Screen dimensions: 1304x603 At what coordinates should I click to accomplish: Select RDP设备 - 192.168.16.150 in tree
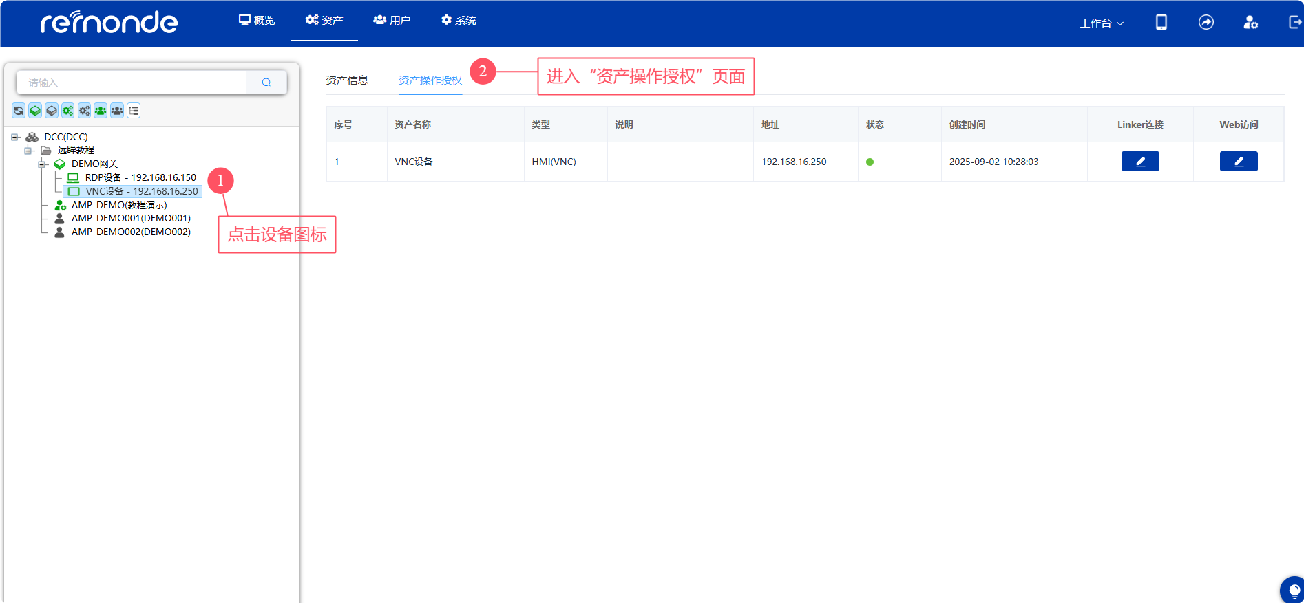click(x=140, y=177)
